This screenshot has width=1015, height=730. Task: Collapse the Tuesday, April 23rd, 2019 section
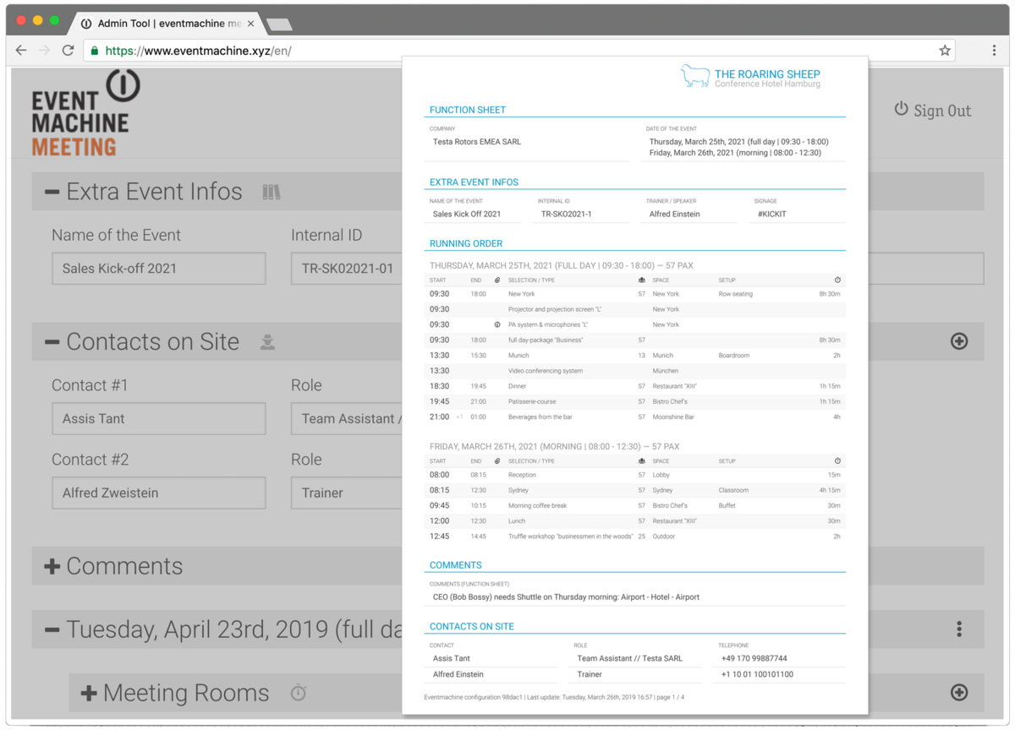(x=52, y=630)
